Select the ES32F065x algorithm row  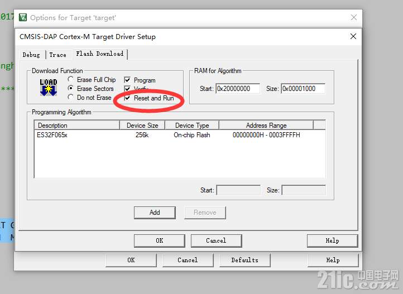click(x=180, y=135)
